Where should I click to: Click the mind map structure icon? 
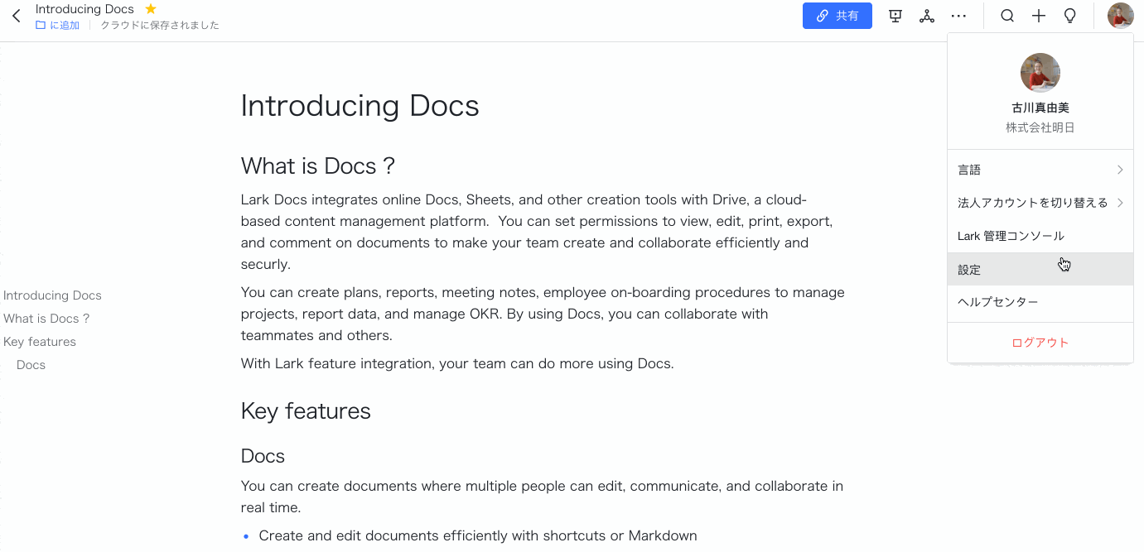(927, 16)
